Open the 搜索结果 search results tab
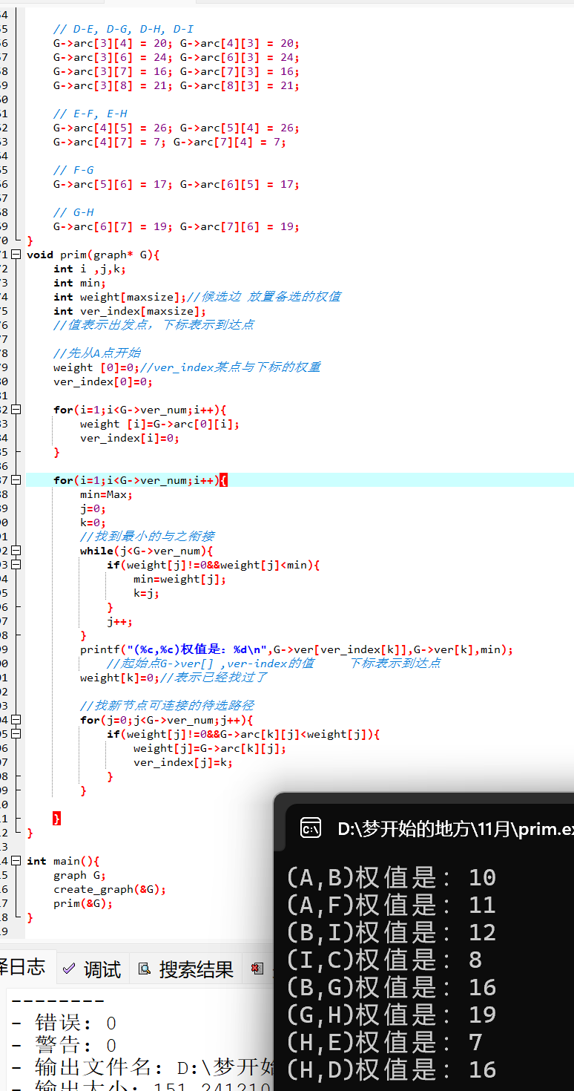The height and width of the screenshot is (1091, 574). (x=187, y=969)
